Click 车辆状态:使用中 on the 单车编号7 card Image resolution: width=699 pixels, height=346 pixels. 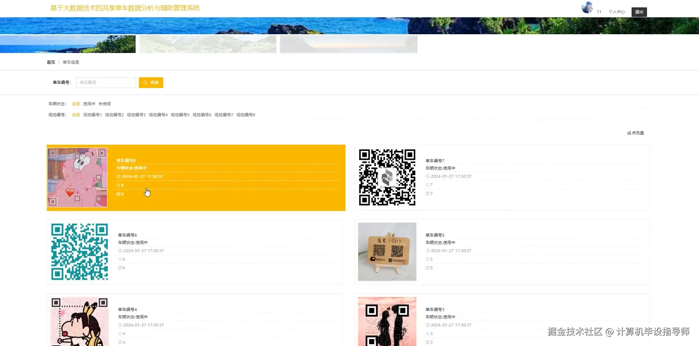tap(440, 168)
